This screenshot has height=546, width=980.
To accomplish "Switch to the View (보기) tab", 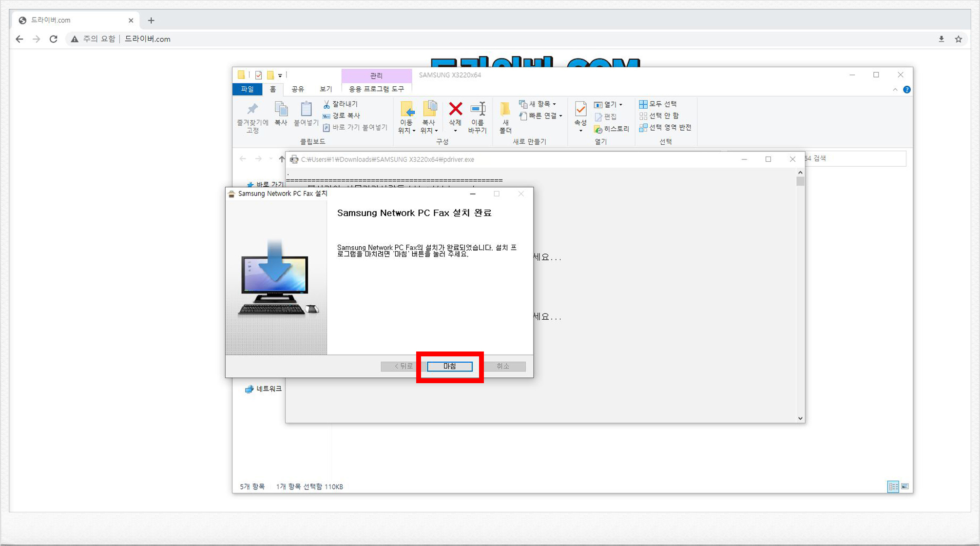I will pos(326,89).
